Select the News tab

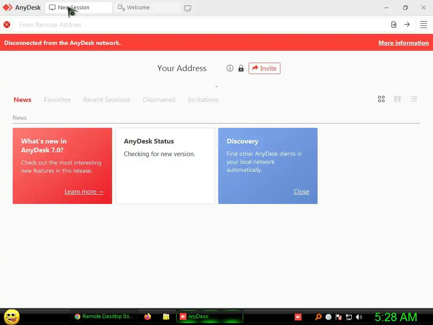(22, 100)
